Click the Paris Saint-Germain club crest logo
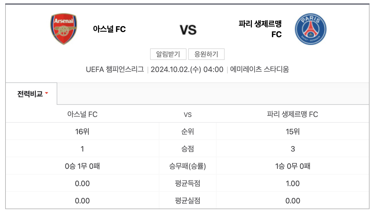 (311, 29)
